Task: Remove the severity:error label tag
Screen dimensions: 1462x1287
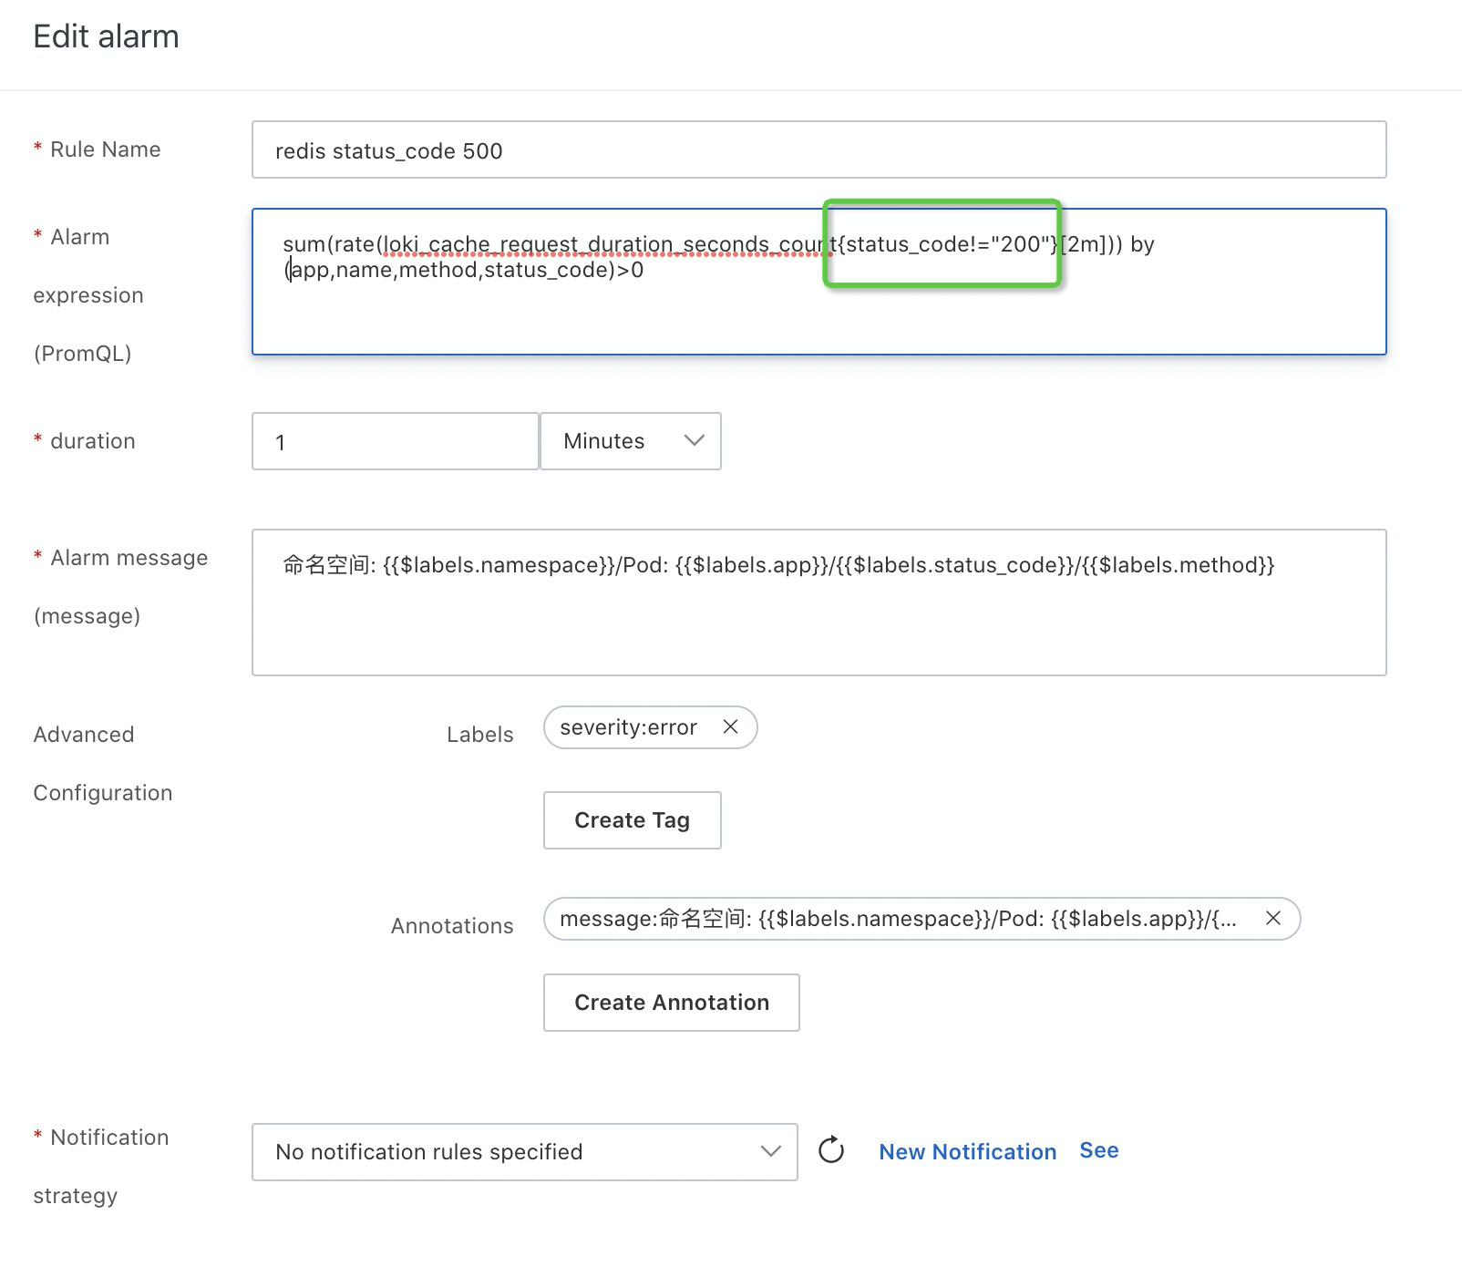Action: click(x=730, y=726)
